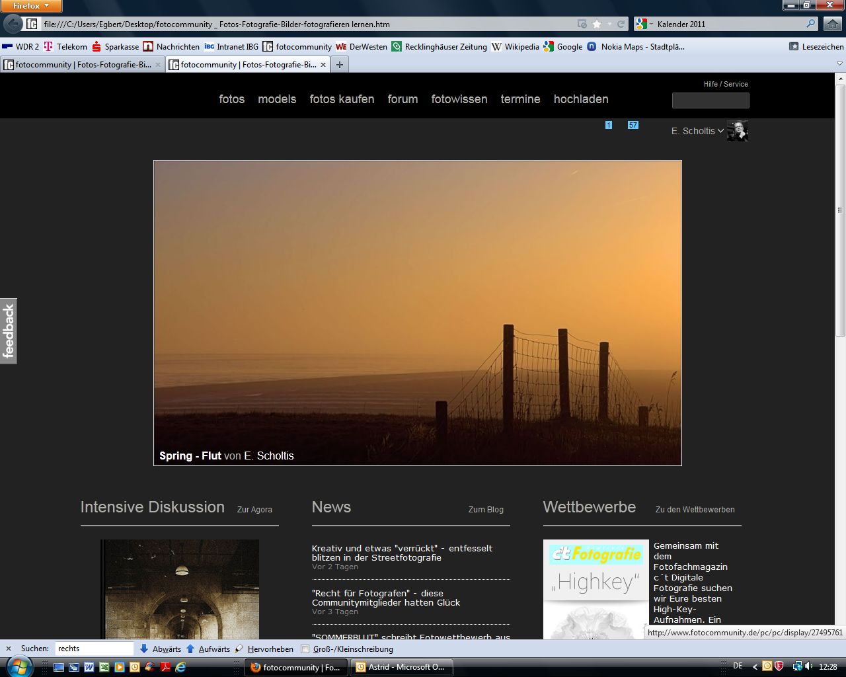Open the DerWesten bookmark
The height and width of the screenshot is (677, 846).
[x=362, y=46]
